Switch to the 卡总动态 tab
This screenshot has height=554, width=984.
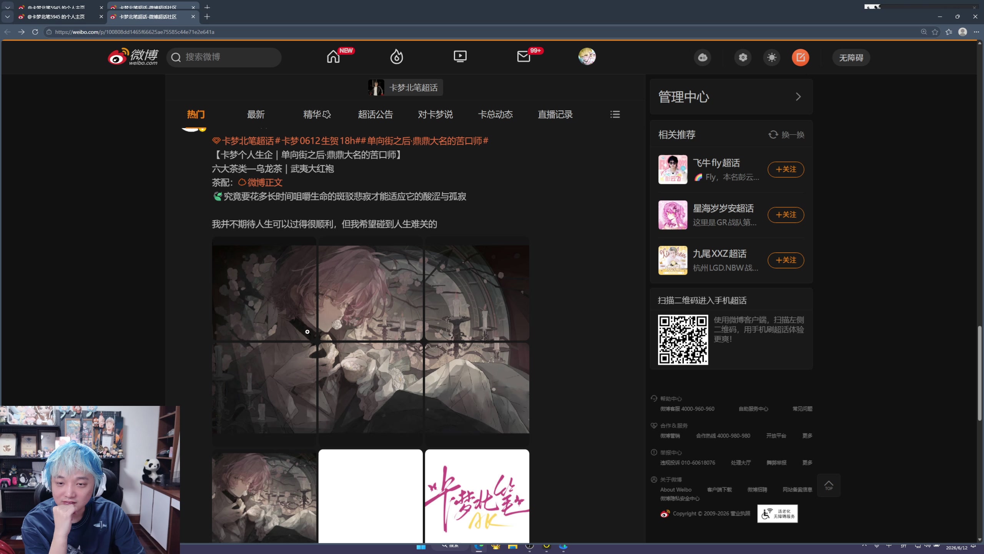click(495, 114)
